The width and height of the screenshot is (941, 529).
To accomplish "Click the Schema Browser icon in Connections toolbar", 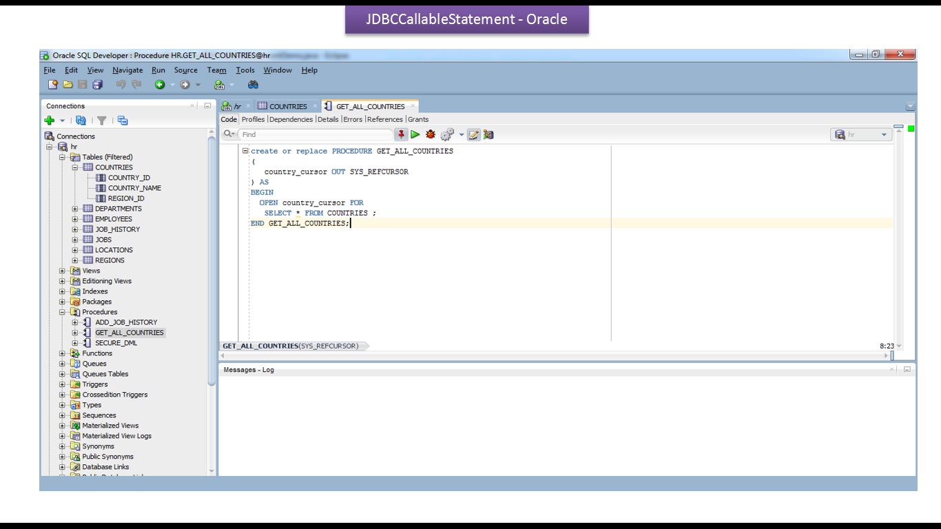I will click(123, 121).
